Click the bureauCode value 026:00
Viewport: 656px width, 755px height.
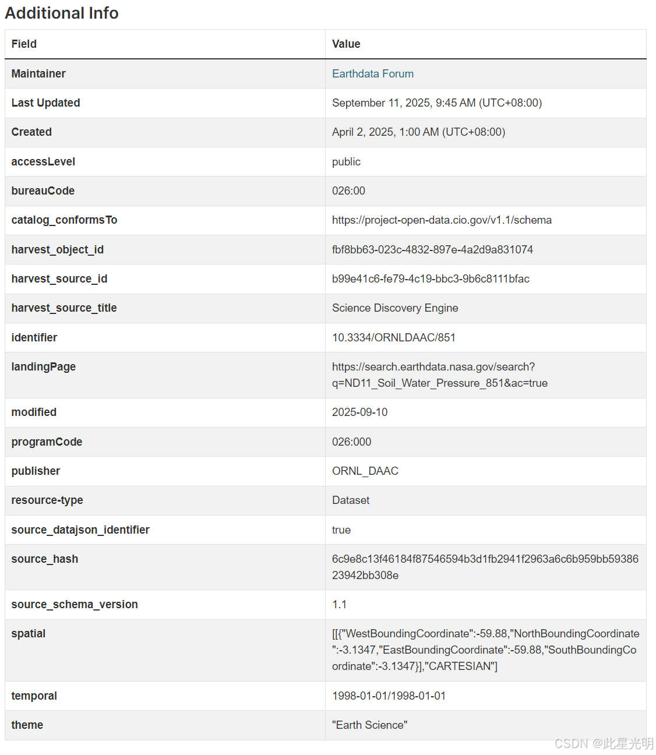348,191
